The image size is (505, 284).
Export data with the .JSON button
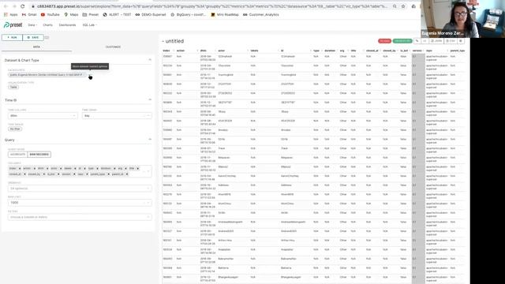(x=436, y=41)
